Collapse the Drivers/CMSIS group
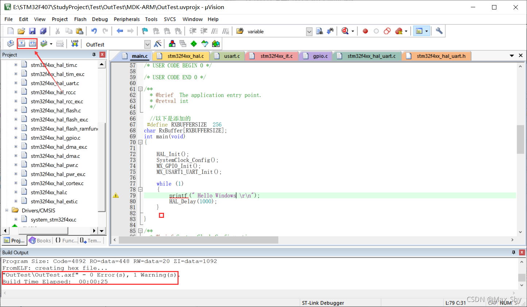This screenshot has width=527, height=307. point(7,210)
